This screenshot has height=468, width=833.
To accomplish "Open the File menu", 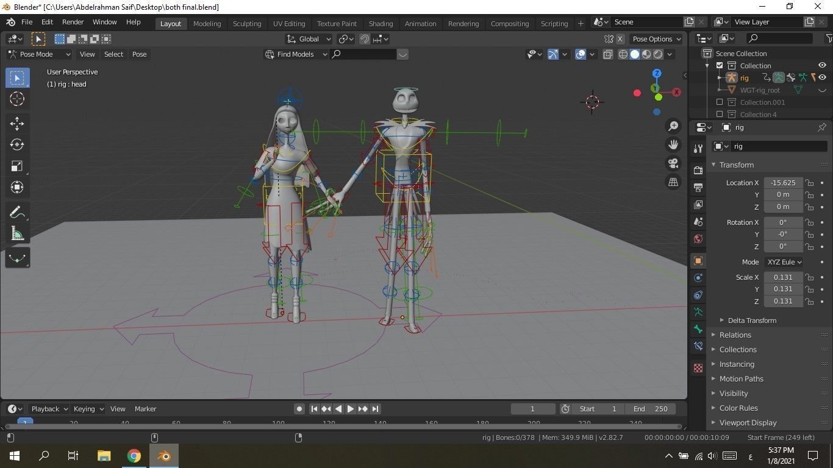I will tap(27, 22).
